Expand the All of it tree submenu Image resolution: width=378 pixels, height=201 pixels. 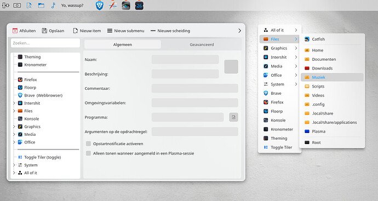[14, 173]
